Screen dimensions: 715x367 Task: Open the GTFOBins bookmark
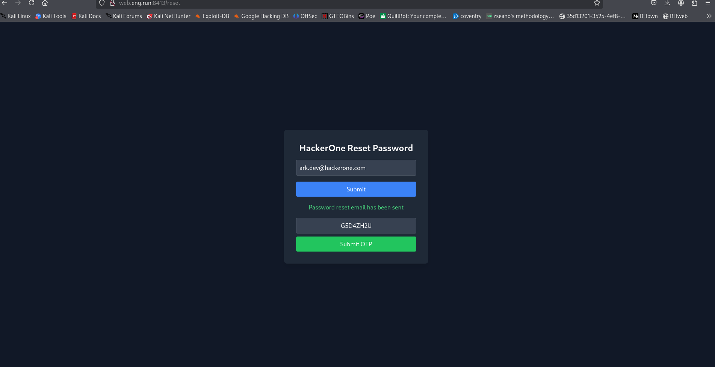click(x=337, y=16)
